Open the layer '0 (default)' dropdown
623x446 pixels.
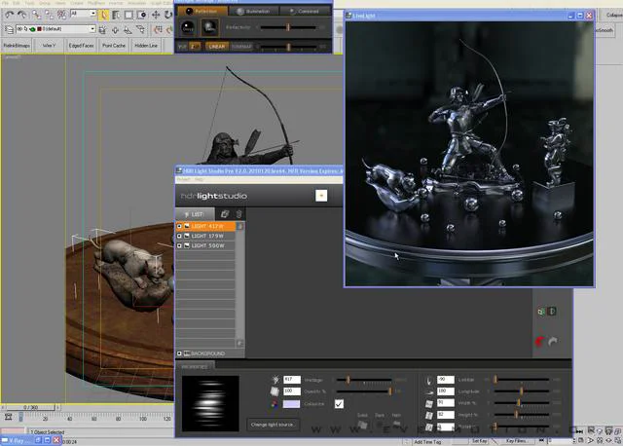pyautogui.click(x=55, y=29)
